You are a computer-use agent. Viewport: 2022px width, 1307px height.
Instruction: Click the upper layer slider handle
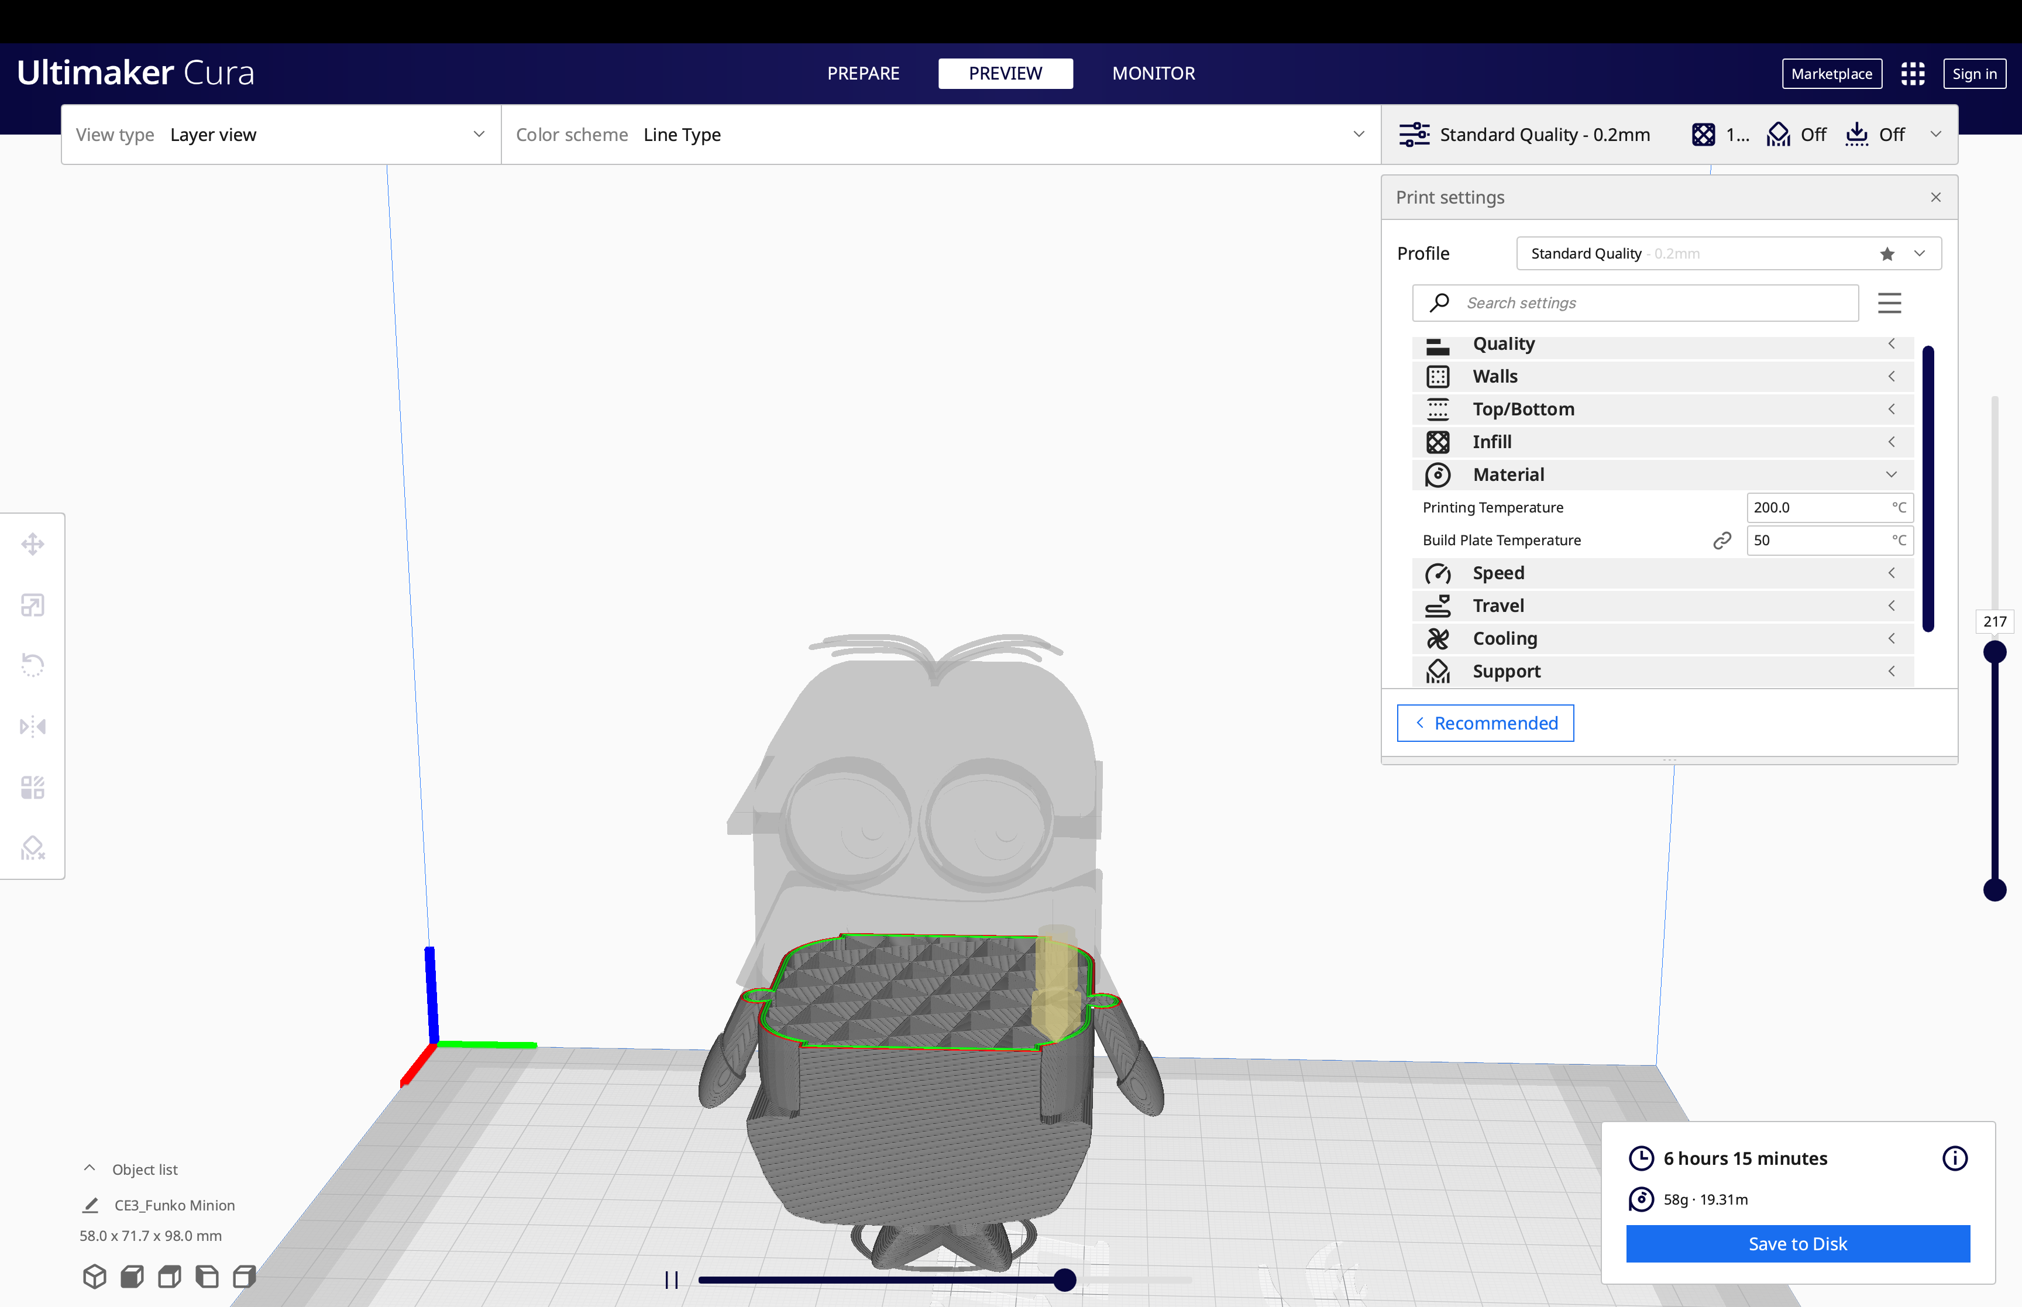1994,652
